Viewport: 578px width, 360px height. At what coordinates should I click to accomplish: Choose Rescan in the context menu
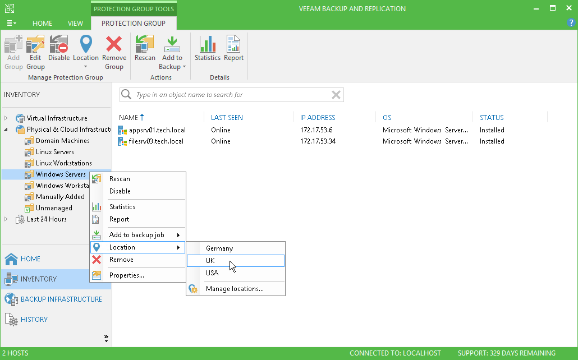click(138, 179)
